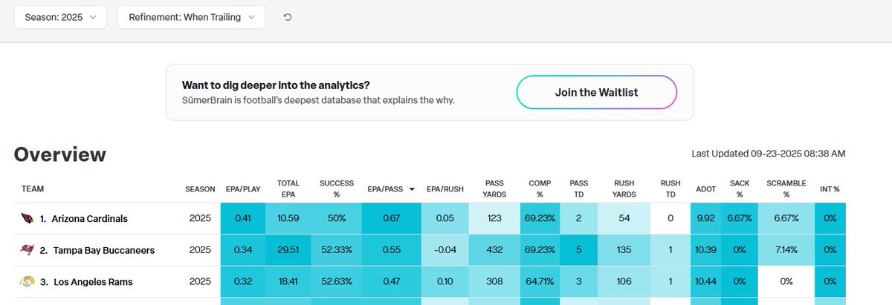
Task: Sort by the SACK % column header
Action: pyautogui.click(x=740, y=188)
